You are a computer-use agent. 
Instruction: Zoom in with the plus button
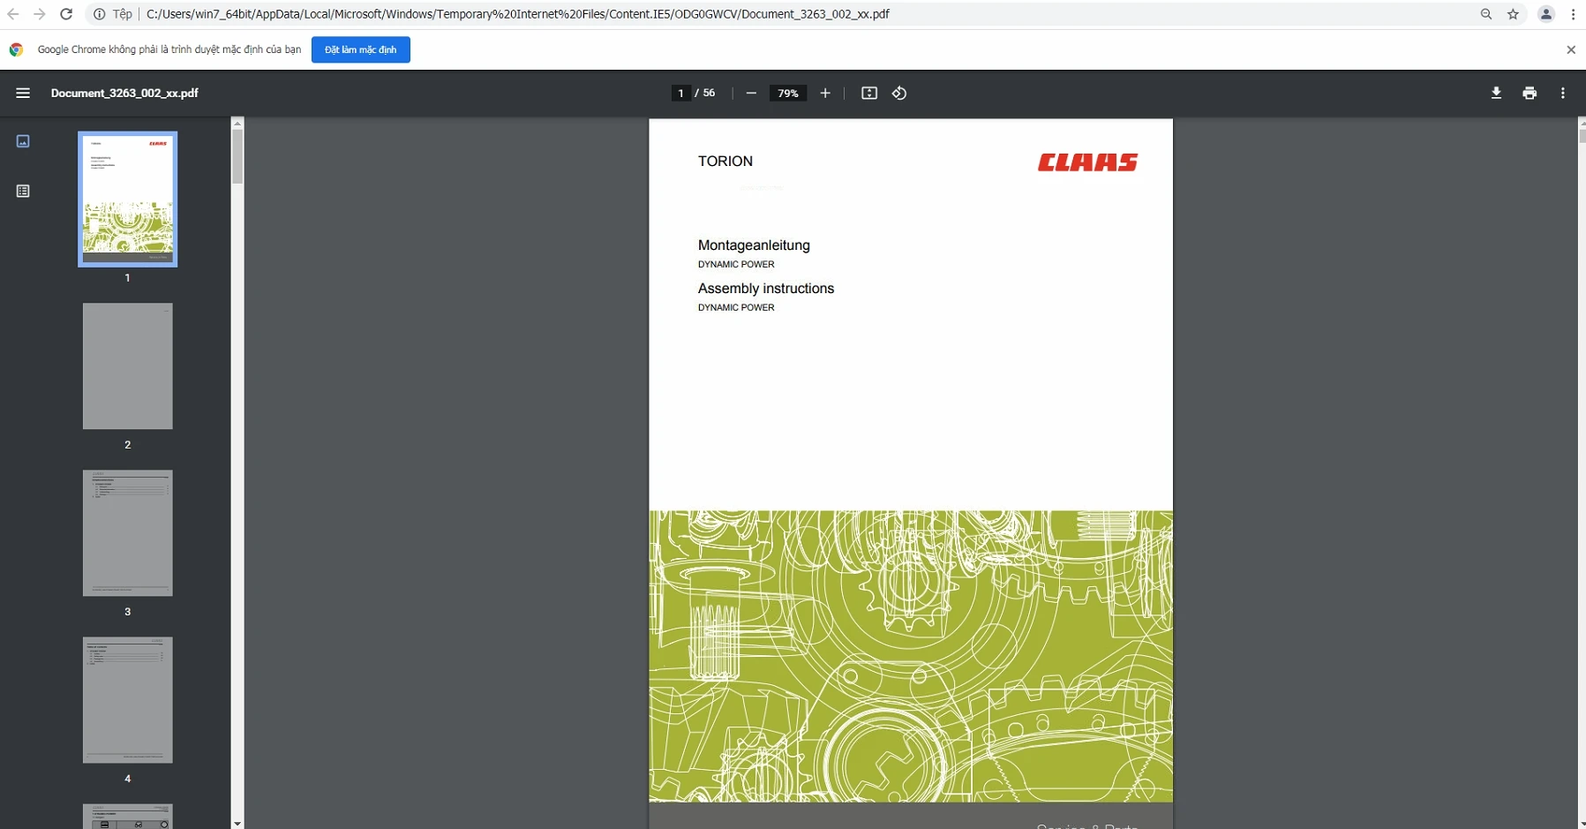coord(825,93)
